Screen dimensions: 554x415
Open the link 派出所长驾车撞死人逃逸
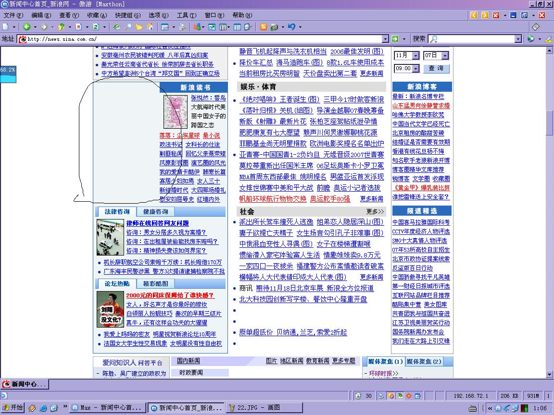tap(277, 221)
